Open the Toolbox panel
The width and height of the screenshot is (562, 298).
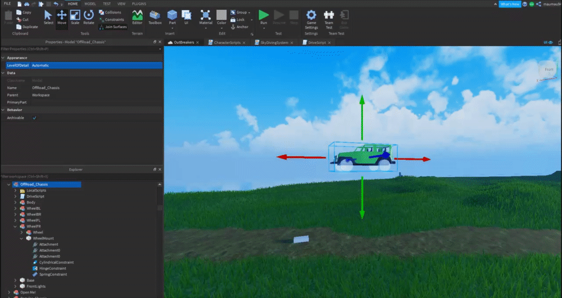coord(155,17)
